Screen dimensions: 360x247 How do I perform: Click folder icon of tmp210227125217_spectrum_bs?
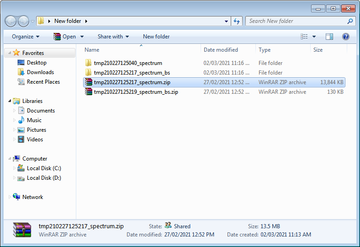[88, 72]
